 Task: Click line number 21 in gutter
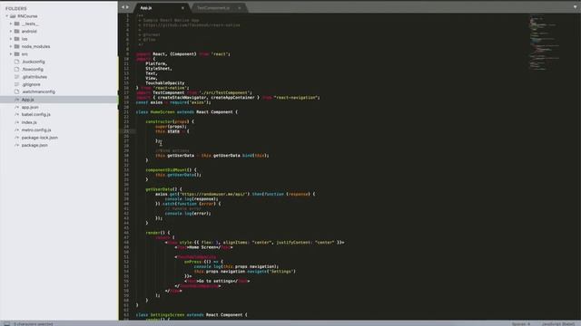[x=126, y=112]
